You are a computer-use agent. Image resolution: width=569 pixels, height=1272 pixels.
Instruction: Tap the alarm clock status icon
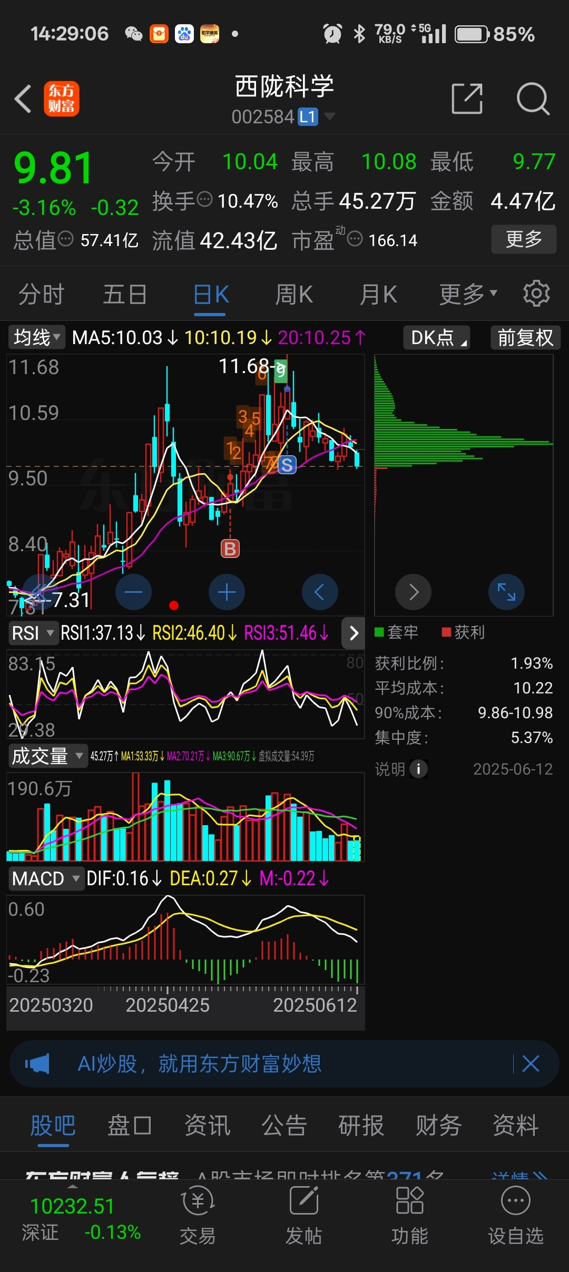coord(332,34)
